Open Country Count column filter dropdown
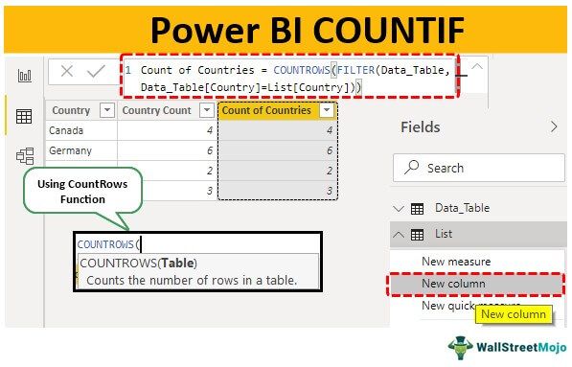The image size is (572, 367). coord(206,110)
